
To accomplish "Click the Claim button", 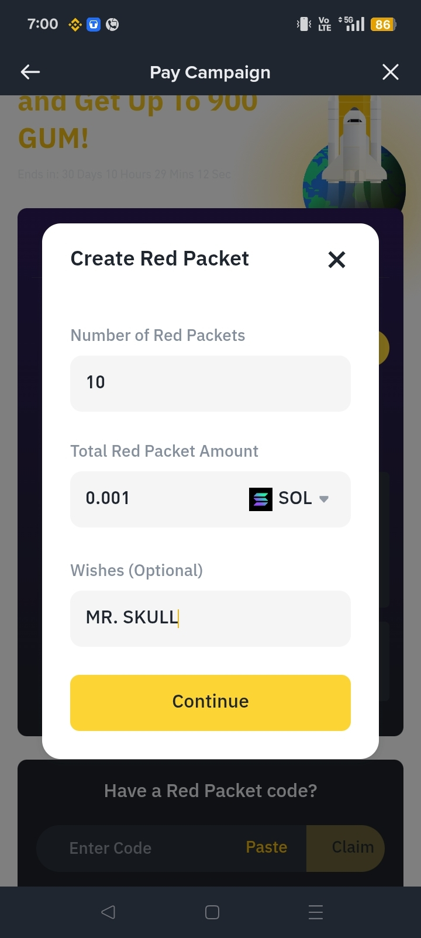I will 346,848.
